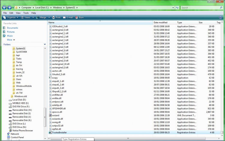Select XPSSHHDR.dll file
This screenshot has width=225, height=141.
(x=59, y=109)
